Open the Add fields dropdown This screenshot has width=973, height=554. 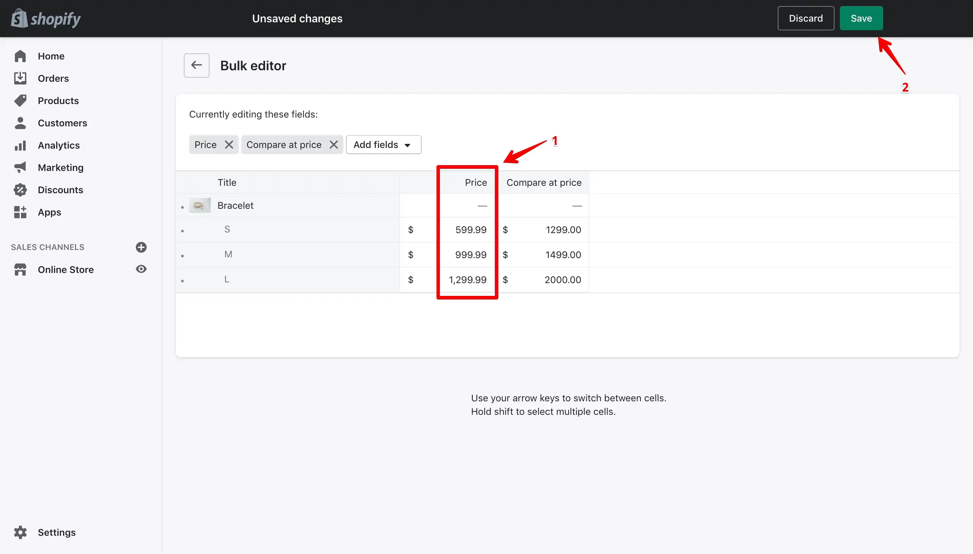coord(383,145)
